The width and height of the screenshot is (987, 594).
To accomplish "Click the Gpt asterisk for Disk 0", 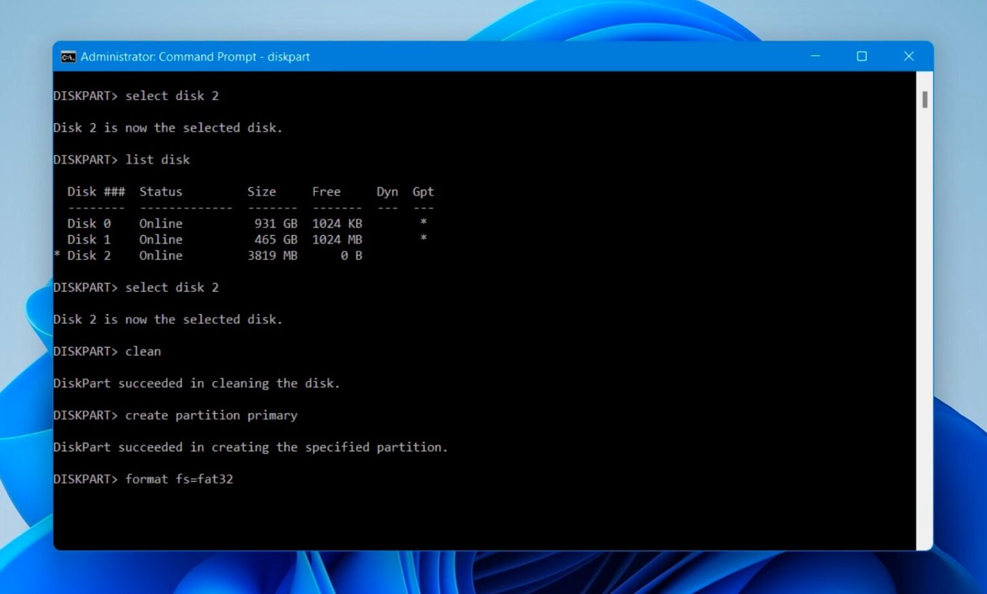I will (x=423, y=222).
